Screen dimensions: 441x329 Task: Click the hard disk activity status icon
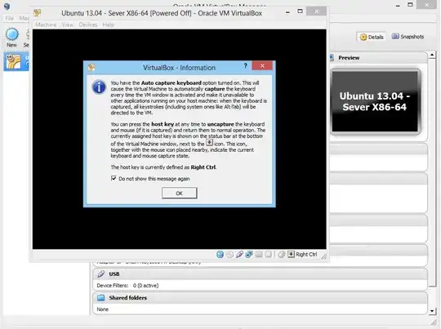point(220,255)
